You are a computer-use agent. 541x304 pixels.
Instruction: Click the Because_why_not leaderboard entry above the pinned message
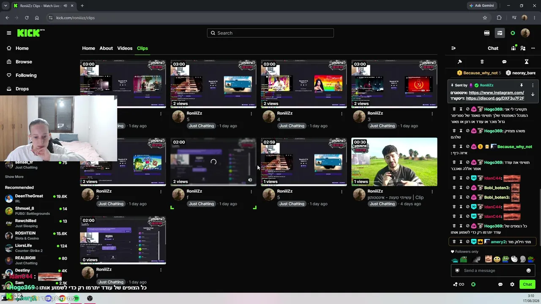point(479,73)
